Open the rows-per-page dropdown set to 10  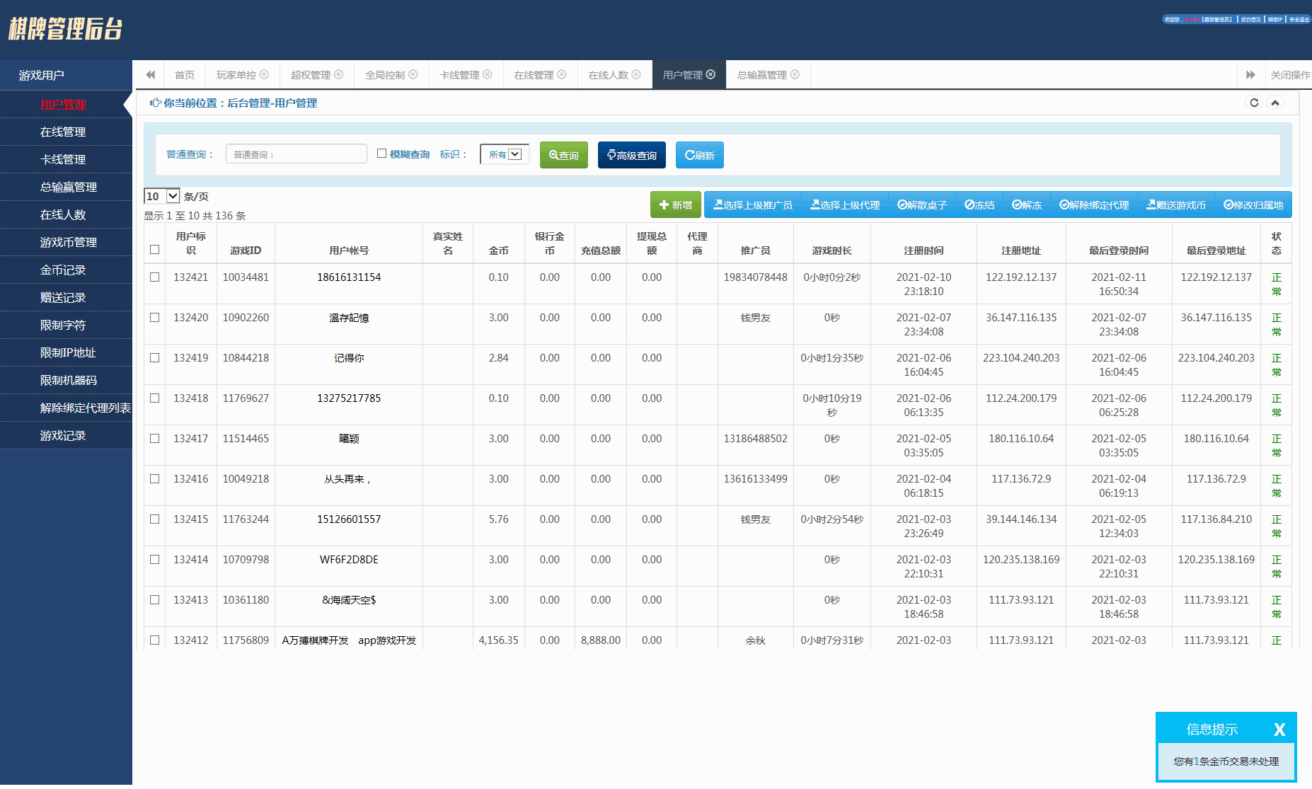162,196
